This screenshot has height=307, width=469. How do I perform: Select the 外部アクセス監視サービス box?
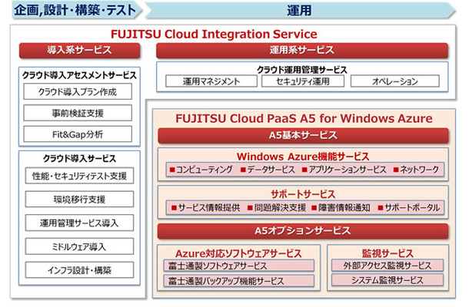pyautogui.click(x=388, y=266)
